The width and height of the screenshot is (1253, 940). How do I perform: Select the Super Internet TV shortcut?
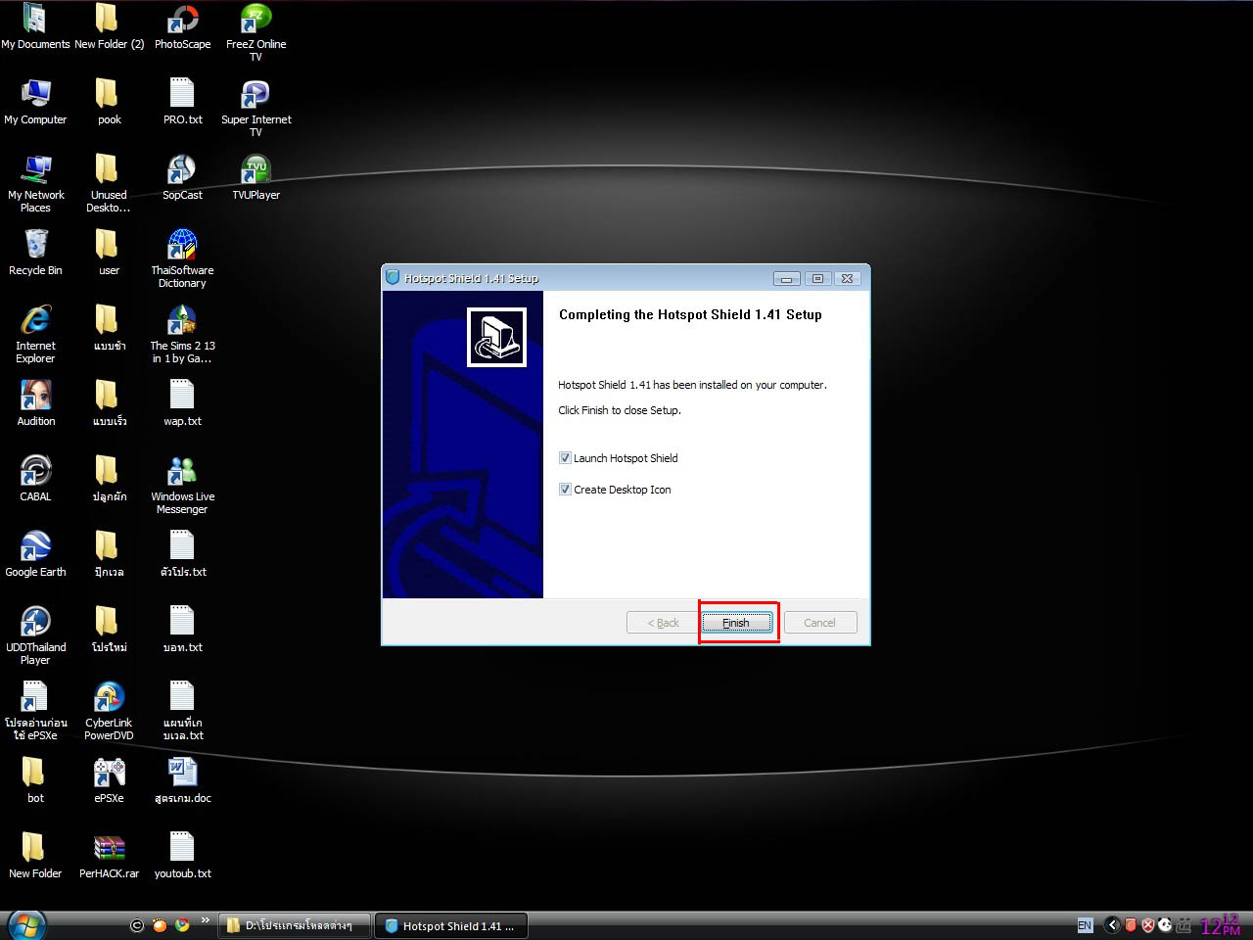[x=255, y=108]
